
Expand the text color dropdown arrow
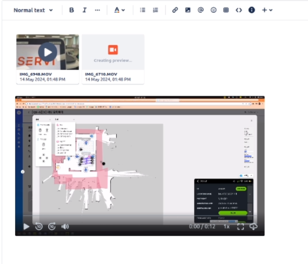point(124,10)
